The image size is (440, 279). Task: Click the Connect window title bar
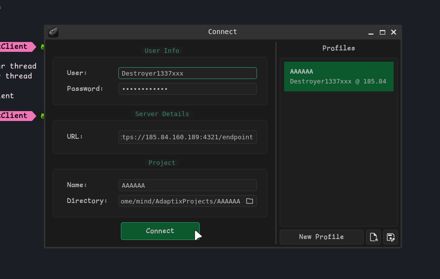(x=222, y=32)
